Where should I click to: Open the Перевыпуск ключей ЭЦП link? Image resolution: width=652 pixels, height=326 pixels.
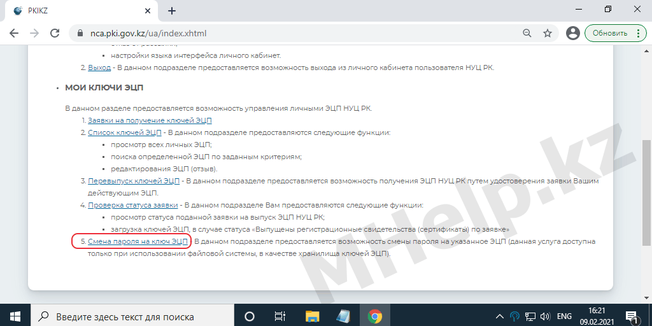point(134,181)
